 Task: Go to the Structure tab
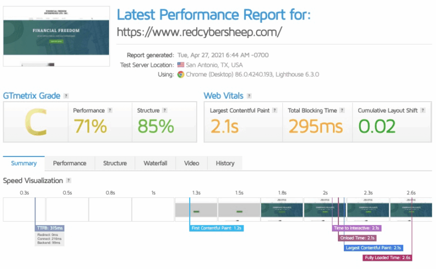pyautogui.click(x=115, y=163)
